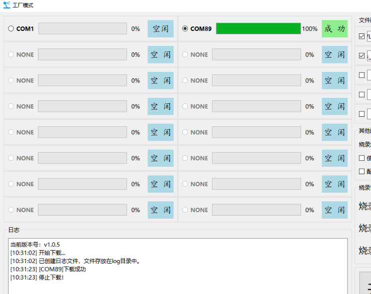The image size is (371, 294).
Task: Click the topmost 烧录 button on right
Action: click(x=365, y=206)
